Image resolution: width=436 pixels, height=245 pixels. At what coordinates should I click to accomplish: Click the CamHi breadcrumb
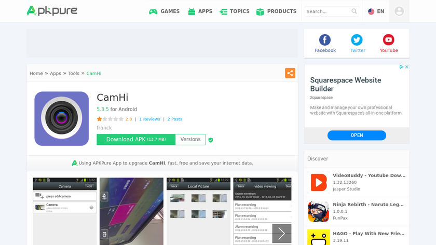coord(94,73)
